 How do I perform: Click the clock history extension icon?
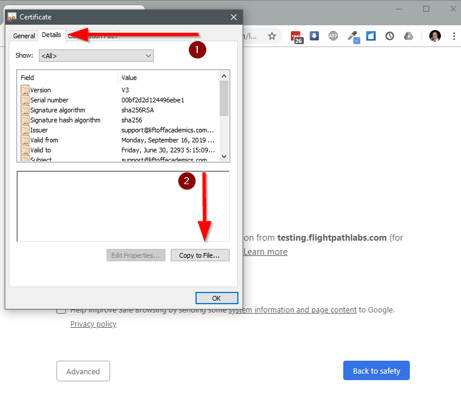click(390, 36)
